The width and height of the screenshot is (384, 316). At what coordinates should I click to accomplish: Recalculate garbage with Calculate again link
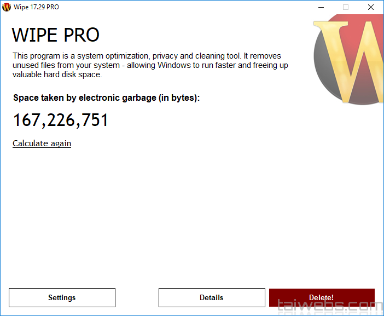[42, 143]
